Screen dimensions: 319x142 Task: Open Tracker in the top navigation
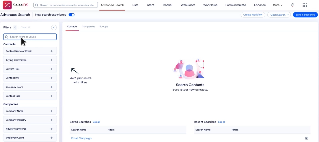[x=167, y=5]
